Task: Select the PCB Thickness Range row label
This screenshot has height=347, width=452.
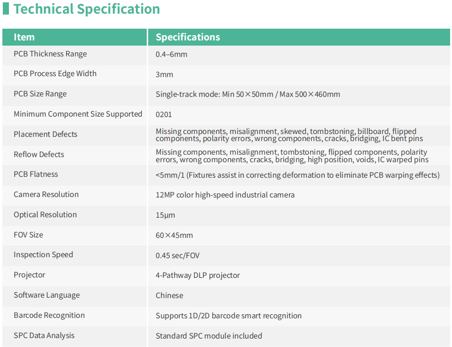Action: (50, 54)
